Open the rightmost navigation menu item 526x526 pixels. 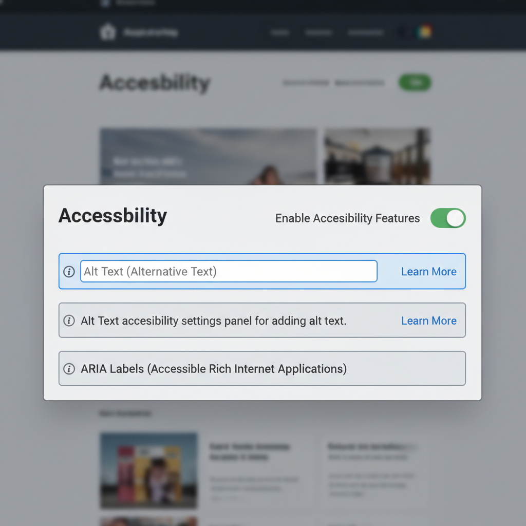coord(365,32)
